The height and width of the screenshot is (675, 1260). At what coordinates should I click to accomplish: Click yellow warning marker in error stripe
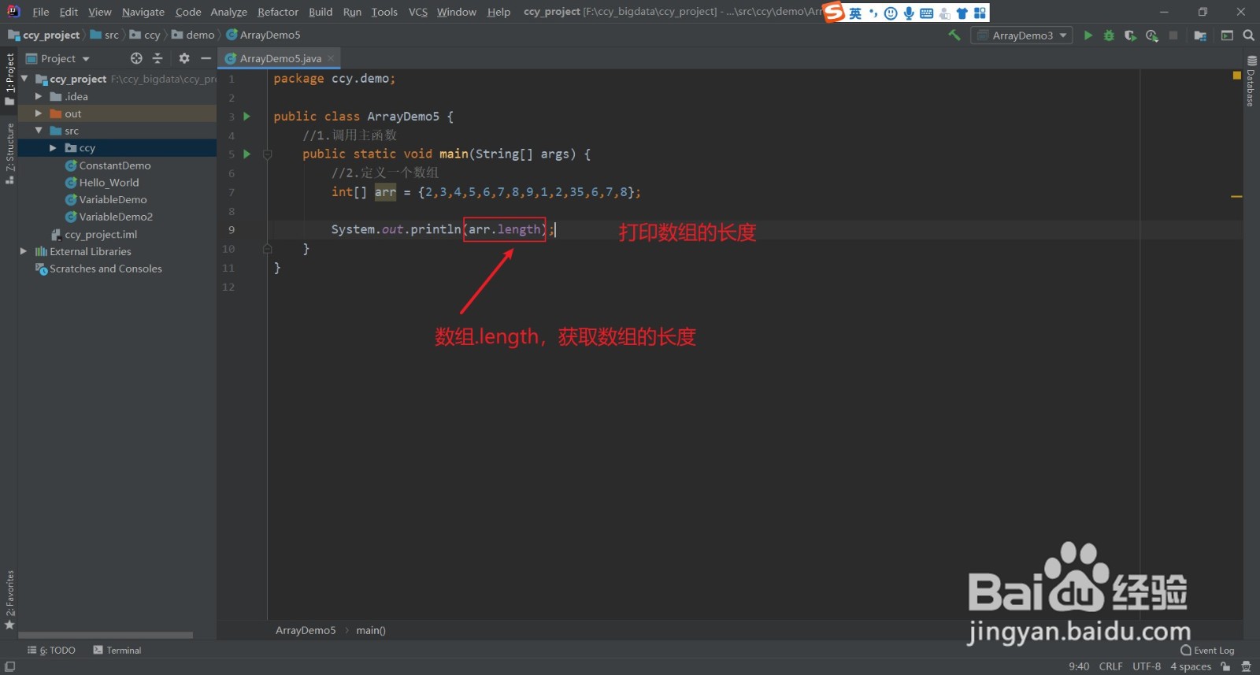(1236, 196)
